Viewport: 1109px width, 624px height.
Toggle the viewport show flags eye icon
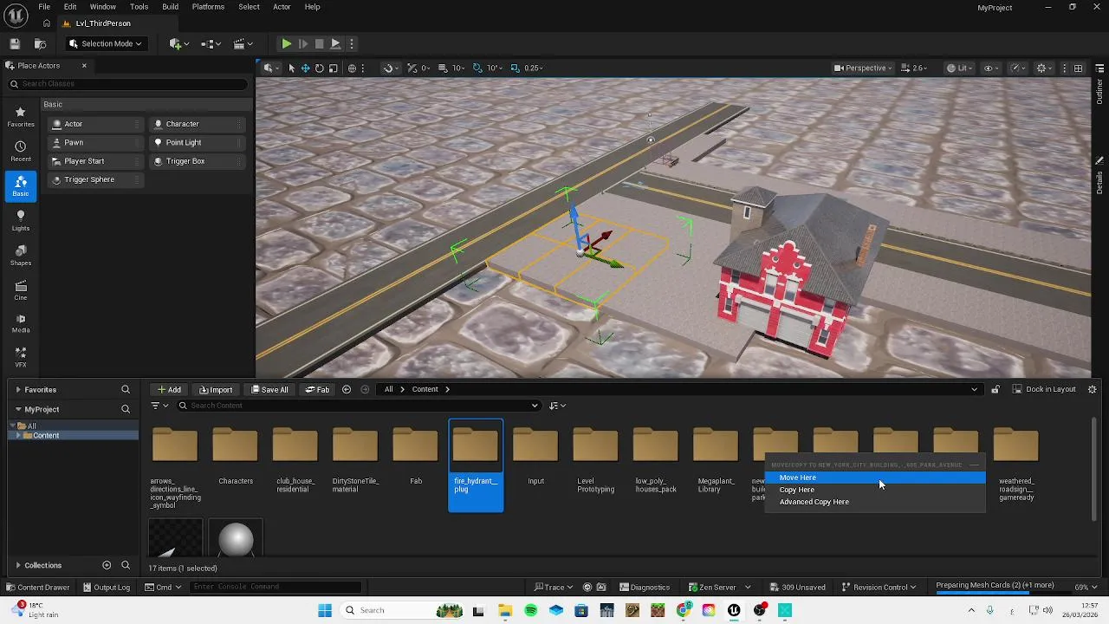click(989, 68)
